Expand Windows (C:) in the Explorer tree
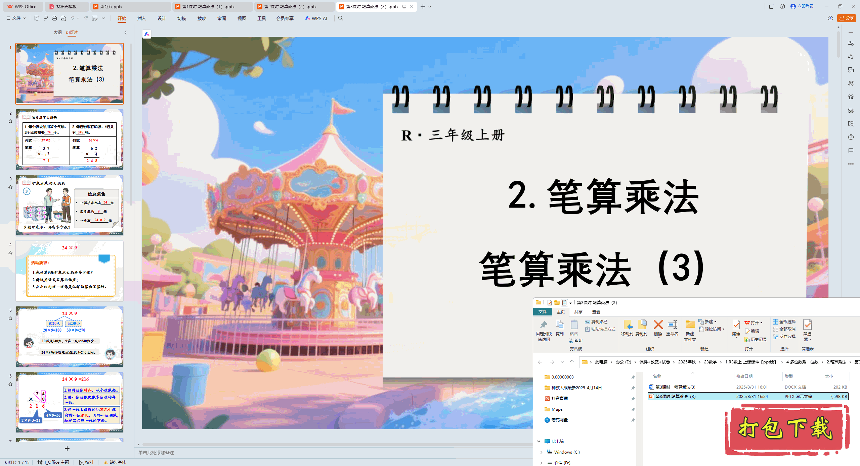This screenshot has height=466, width=860. (x=542, y=452)
